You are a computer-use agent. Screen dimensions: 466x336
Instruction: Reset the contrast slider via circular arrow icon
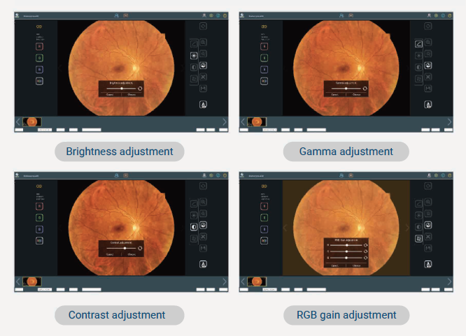[140, 248]
